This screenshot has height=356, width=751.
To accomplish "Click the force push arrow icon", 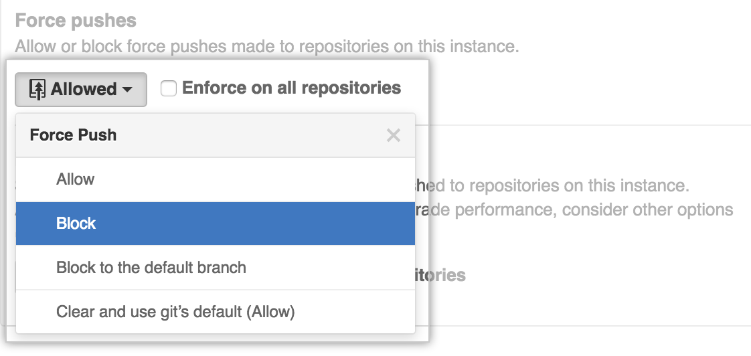I will pos(37,89).
